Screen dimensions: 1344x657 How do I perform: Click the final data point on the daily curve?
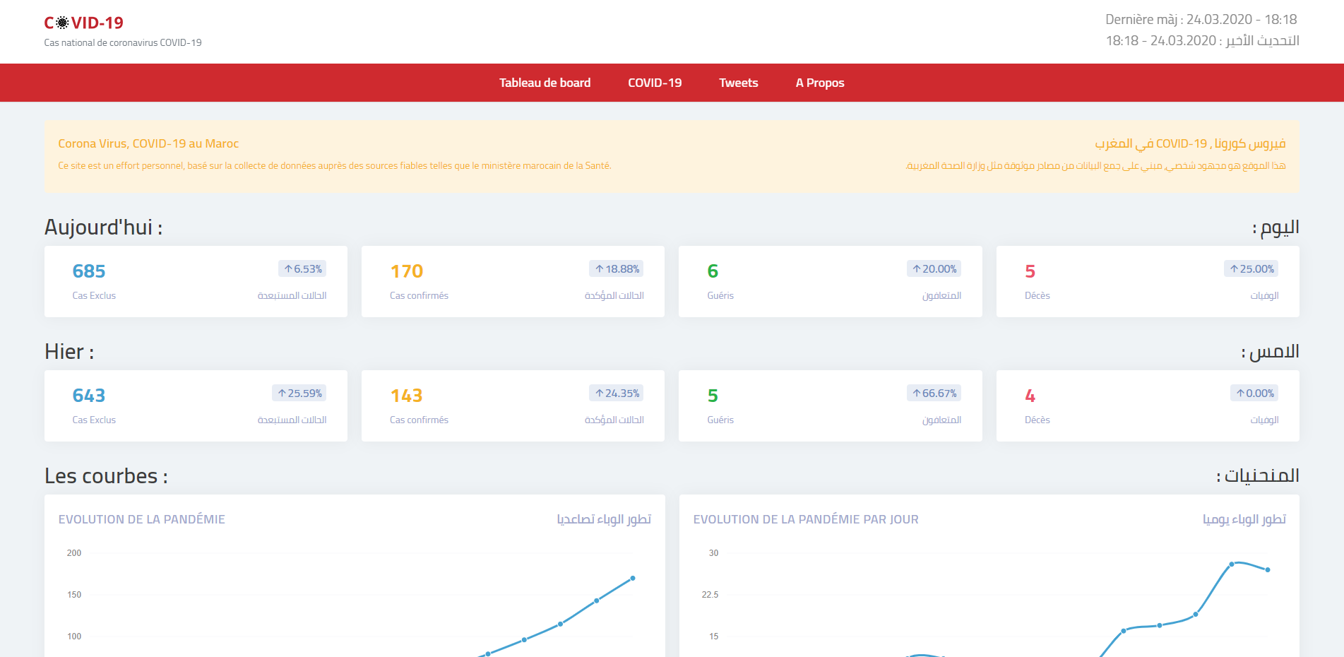point(1268,569)
